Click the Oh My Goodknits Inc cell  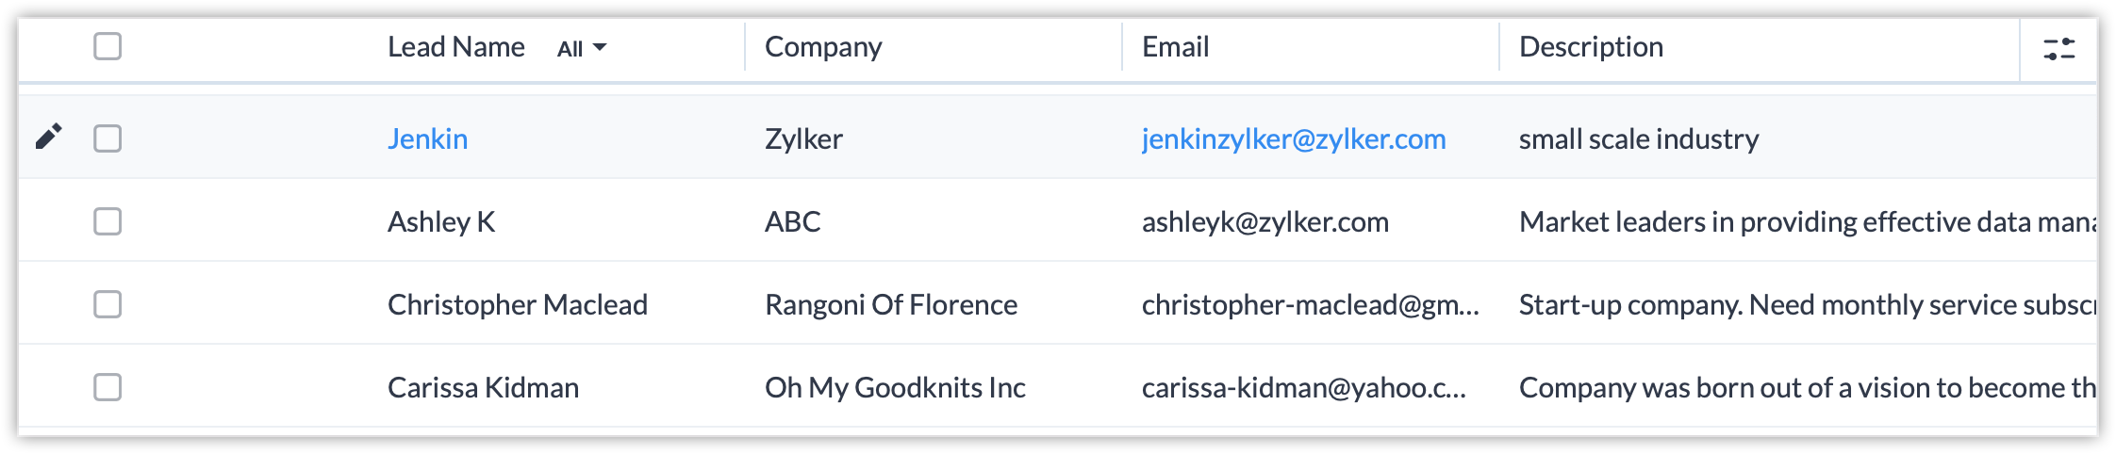[894, 387]
